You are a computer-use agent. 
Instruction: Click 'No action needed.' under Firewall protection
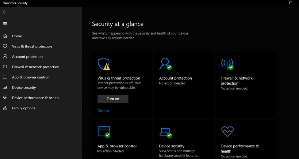click(234, 88)
